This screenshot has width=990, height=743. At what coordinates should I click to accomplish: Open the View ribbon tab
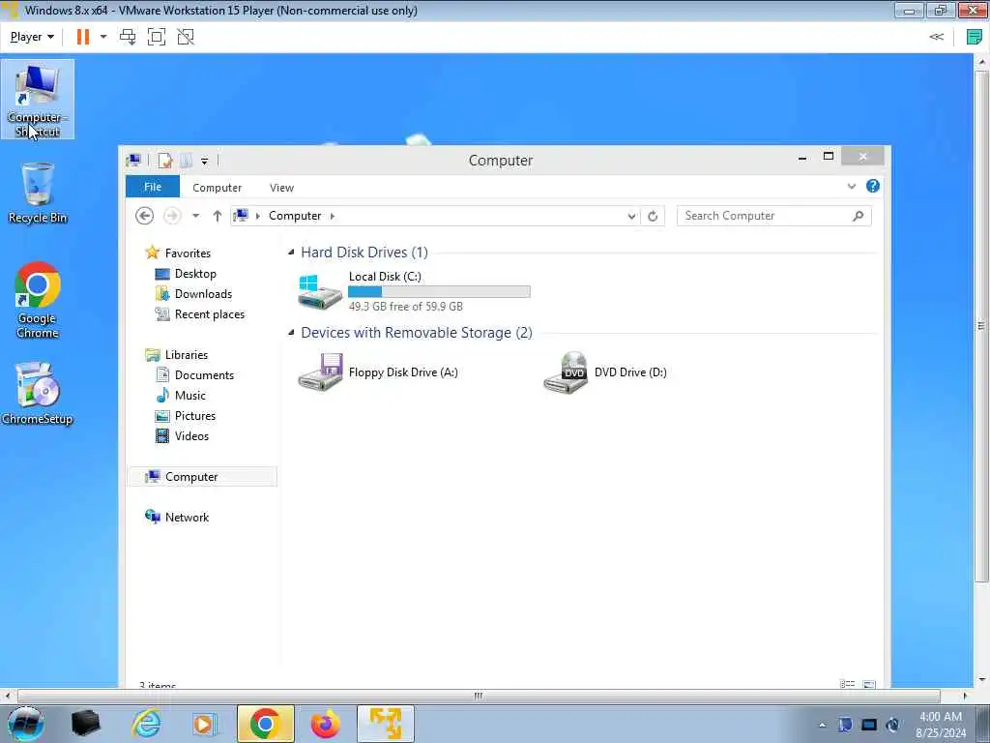click(x=281, y=188)
